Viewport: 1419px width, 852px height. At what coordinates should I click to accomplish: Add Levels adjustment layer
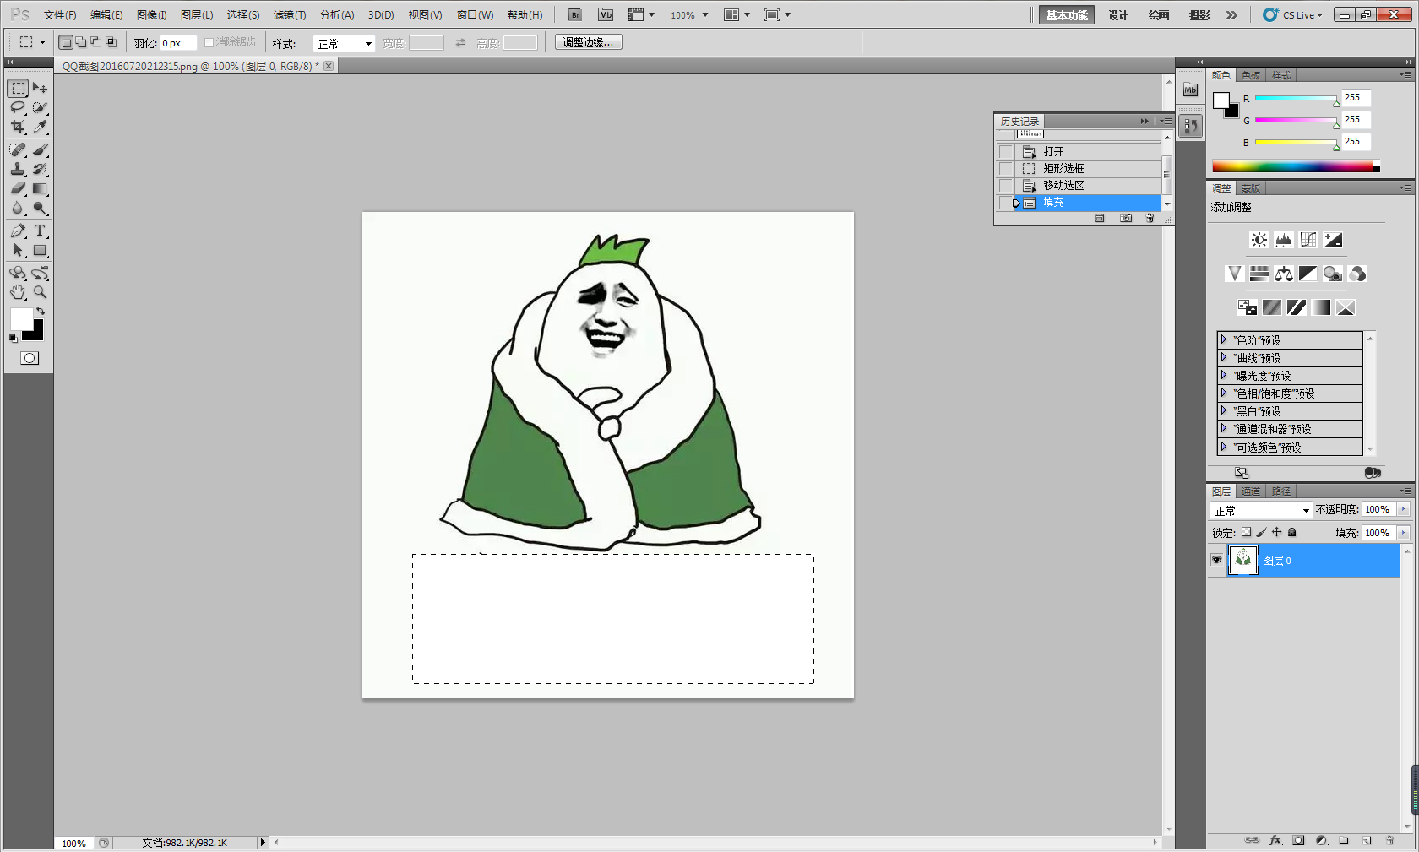pyautogui.click(x=1283, y=240)
